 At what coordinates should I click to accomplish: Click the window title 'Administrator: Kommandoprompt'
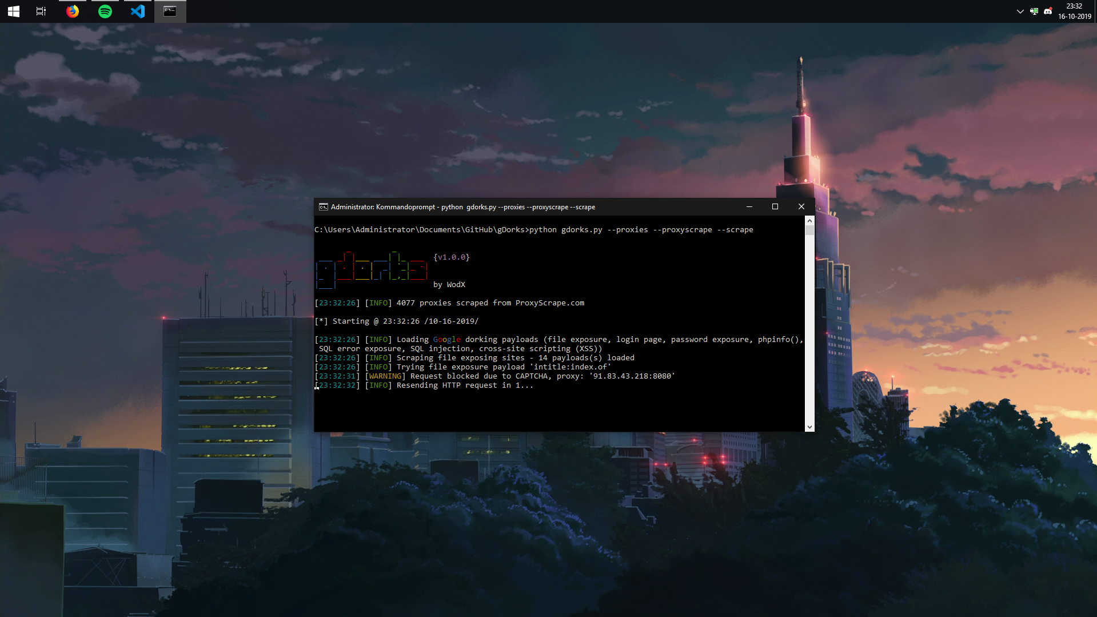383,207
